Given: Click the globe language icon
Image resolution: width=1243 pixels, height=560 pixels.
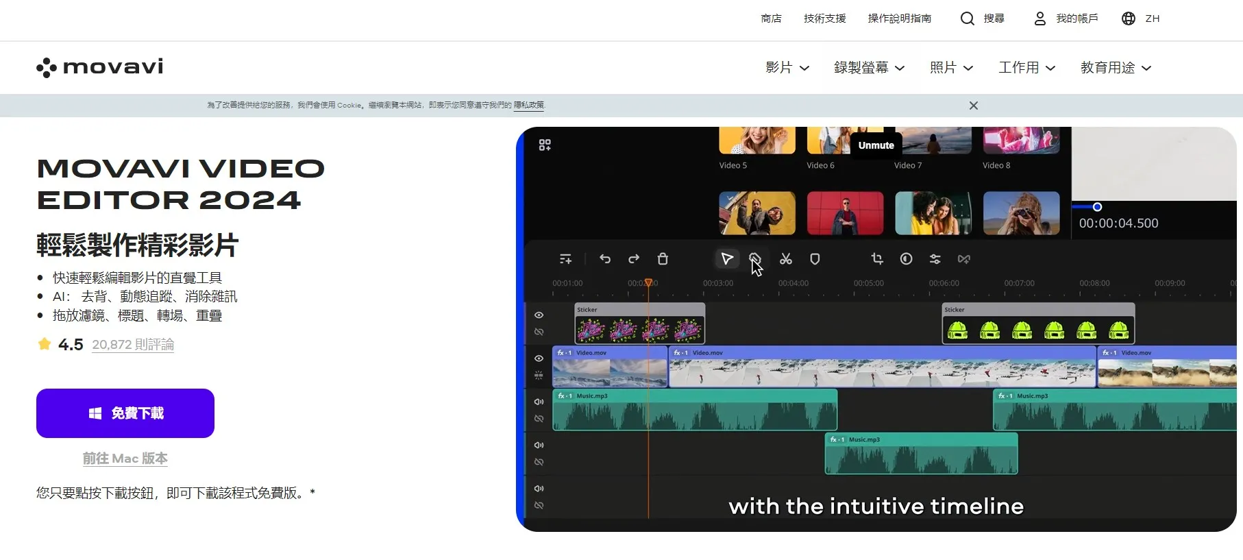Looking at the screenshot, I should coord(1128,19).
